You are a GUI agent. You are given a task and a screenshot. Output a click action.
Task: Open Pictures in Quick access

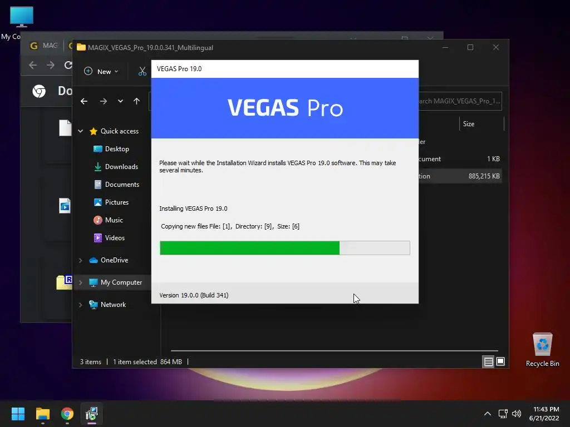click(117, 202)
